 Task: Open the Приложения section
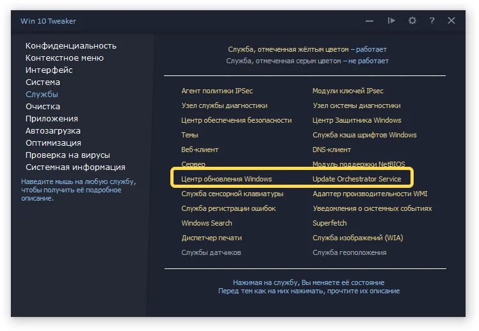tap(52, 119)
